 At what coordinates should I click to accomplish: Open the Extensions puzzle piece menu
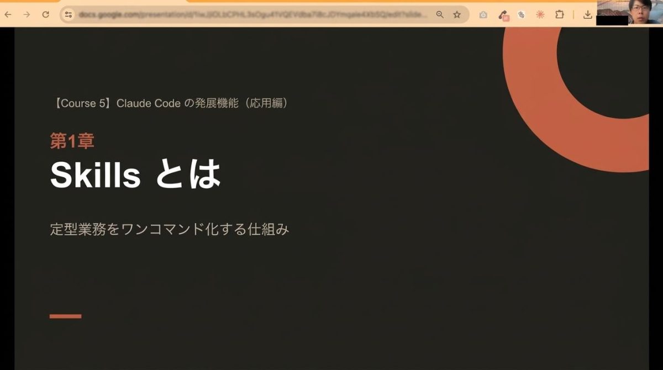[559, 15]
